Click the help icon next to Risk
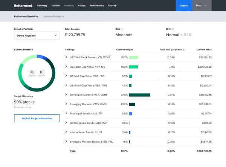The width and height of the screenshot is (226, 167). coord(122,29)
